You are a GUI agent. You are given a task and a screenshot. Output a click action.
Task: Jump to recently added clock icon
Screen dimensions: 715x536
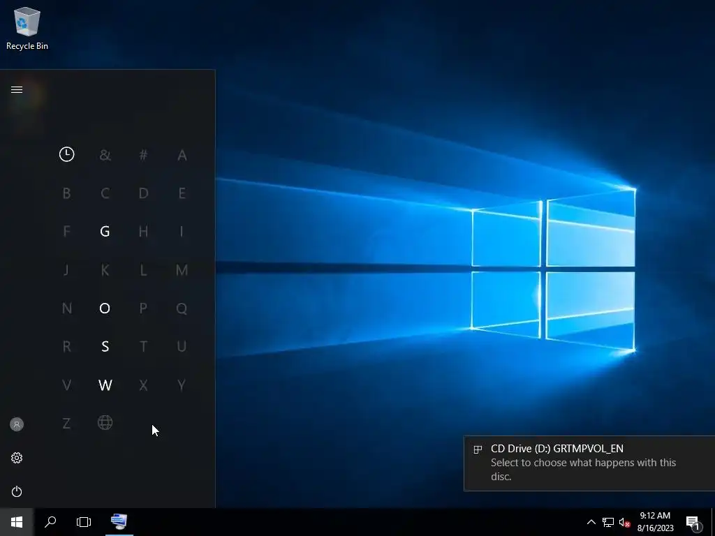tap(66, 154)
